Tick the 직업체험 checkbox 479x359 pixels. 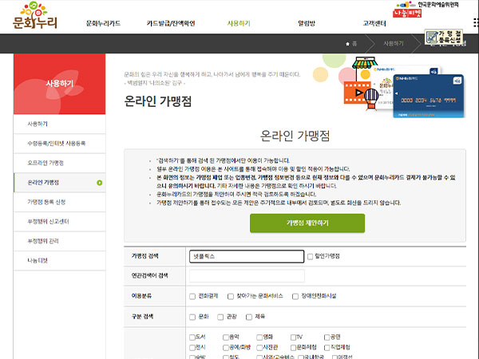[327, 347]
